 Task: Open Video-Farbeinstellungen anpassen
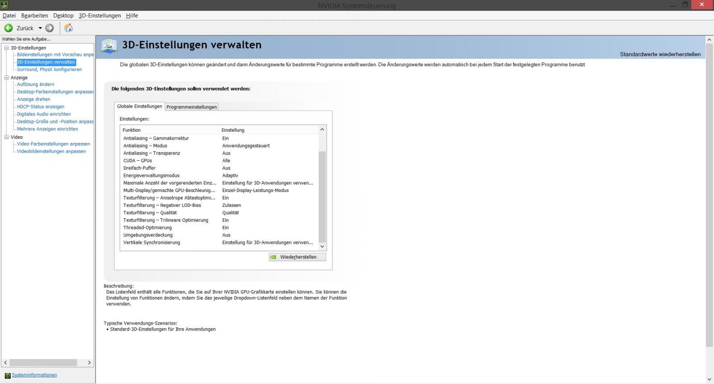[54, 144]
